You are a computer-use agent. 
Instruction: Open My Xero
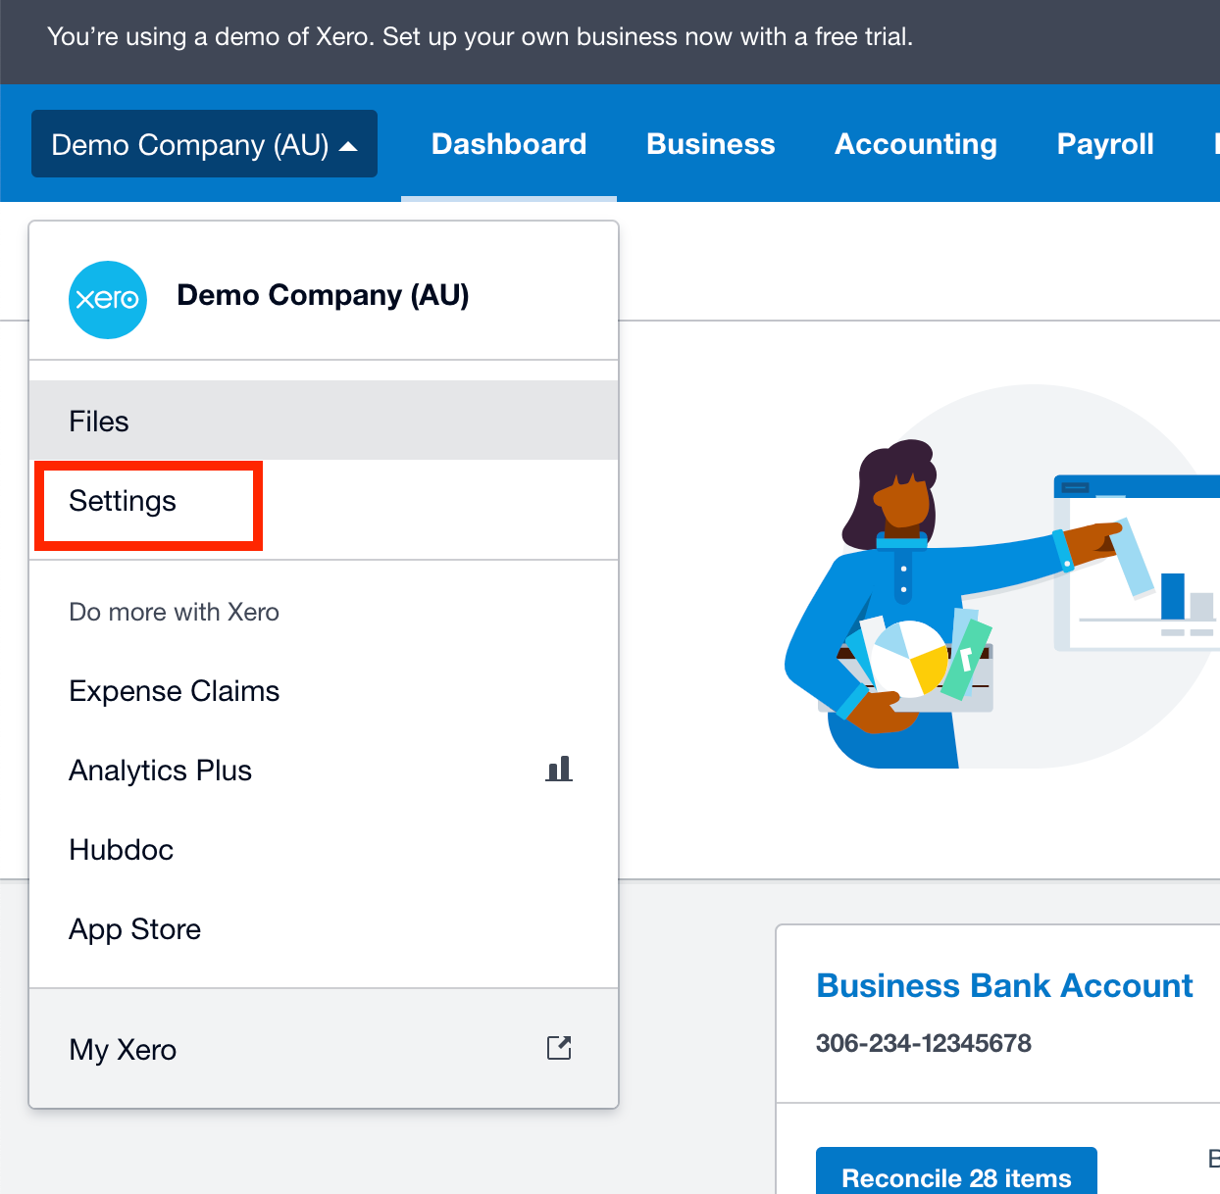pos(324,1049)
